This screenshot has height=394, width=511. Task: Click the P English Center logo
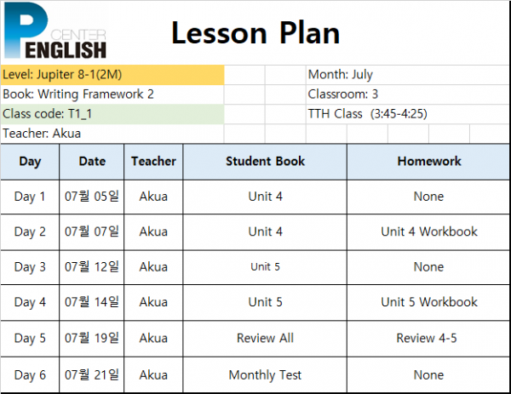[x=55, y=31]
